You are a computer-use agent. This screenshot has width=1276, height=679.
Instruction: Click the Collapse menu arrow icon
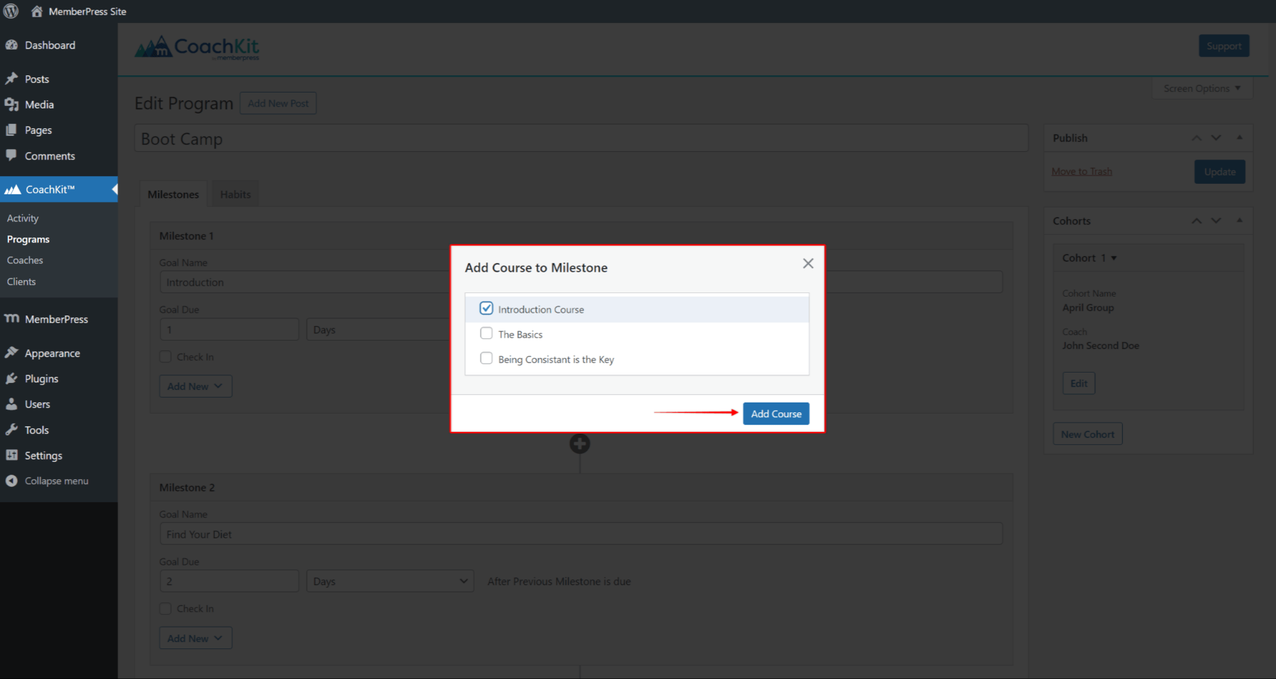coord(11,481)
